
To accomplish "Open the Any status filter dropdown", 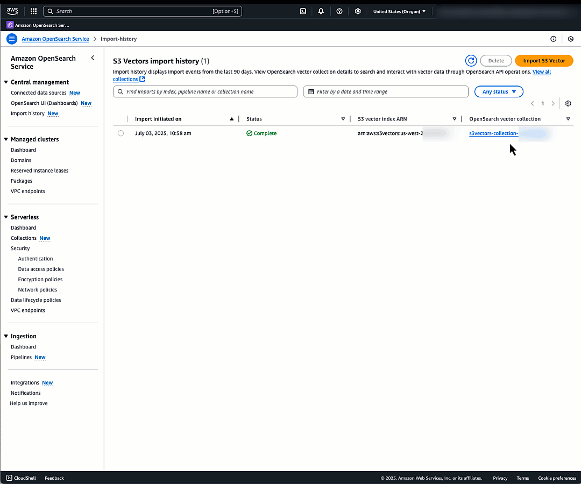I will [x=499, y=91].
